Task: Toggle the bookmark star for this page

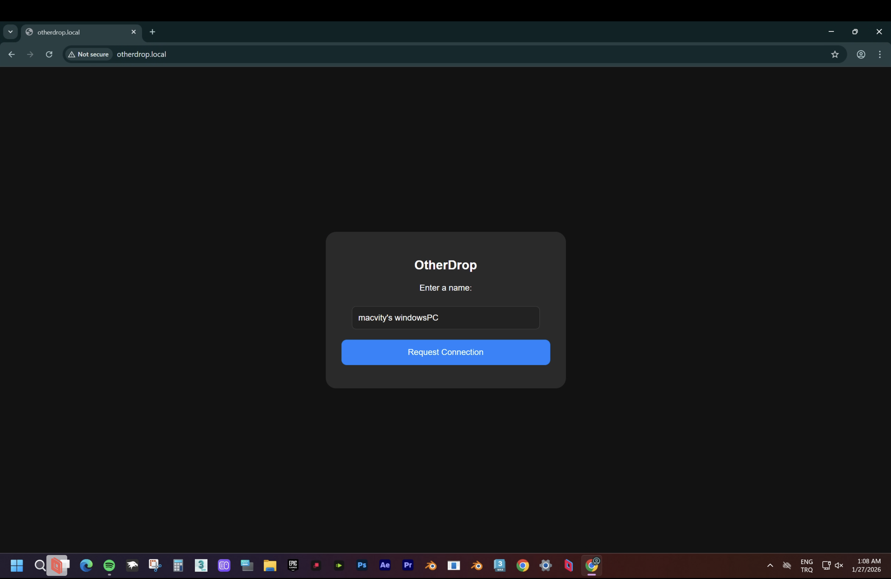Action: (835, 54)
